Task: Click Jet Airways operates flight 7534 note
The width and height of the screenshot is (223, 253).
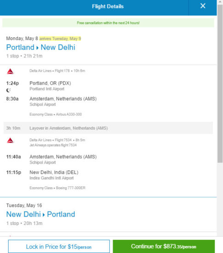Action: tap(53, 145)
